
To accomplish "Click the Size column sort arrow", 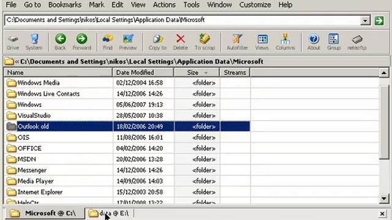I will pos(206,73).
